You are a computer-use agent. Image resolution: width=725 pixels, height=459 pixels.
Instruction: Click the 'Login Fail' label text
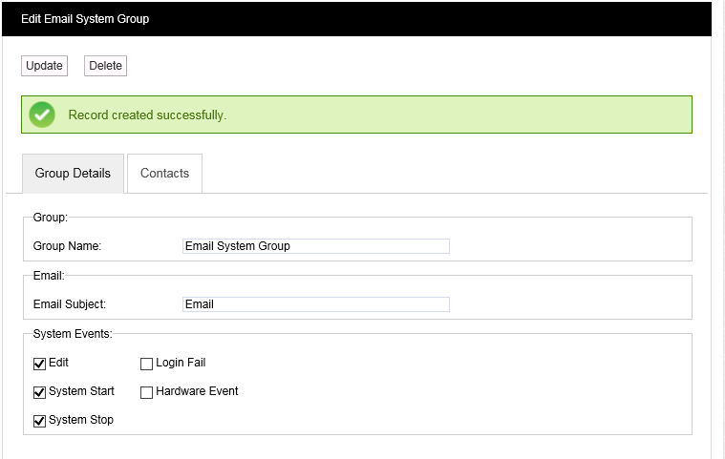(x=181, y=363)
